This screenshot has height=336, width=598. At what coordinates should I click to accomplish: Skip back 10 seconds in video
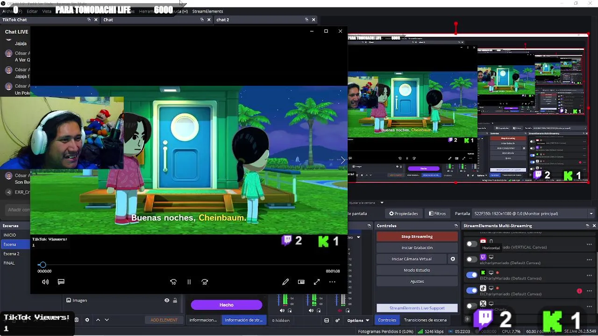coord(173,282)
